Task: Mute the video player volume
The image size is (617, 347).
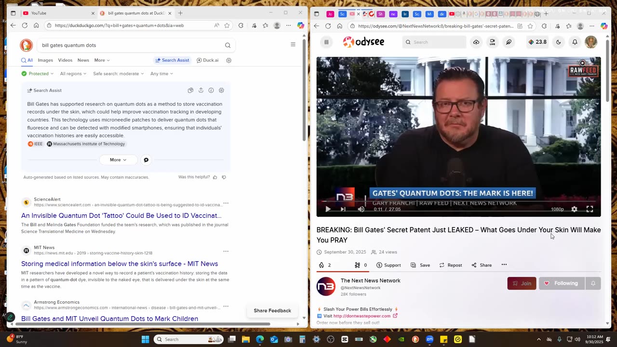Action: (x=361, y=209)
